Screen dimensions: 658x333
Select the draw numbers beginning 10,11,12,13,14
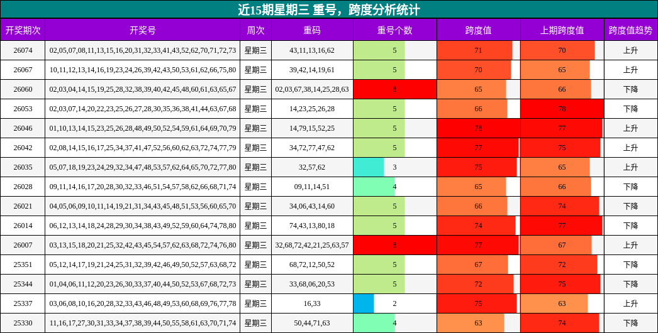pyautogui.click(x=143, y=70)
